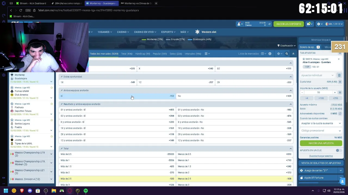Select Más de 2.5 odds -120
Viewport: 348px width, 195px height.
pyautogui.click(x=117, y=179)
